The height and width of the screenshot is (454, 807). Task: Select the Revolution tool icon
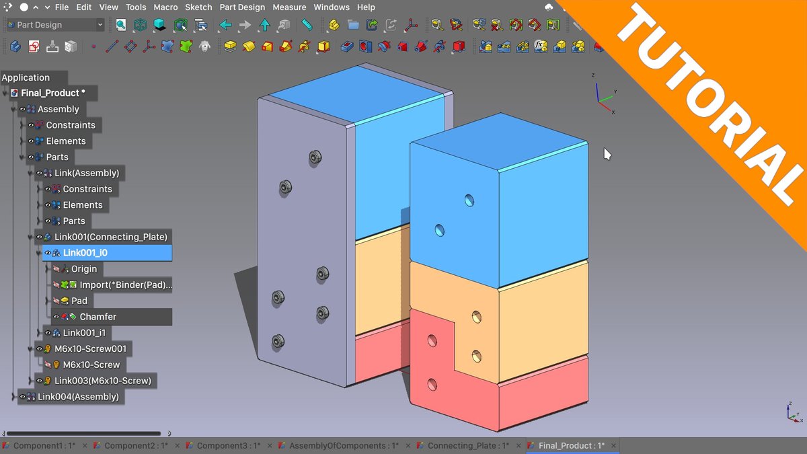point(249,46)
